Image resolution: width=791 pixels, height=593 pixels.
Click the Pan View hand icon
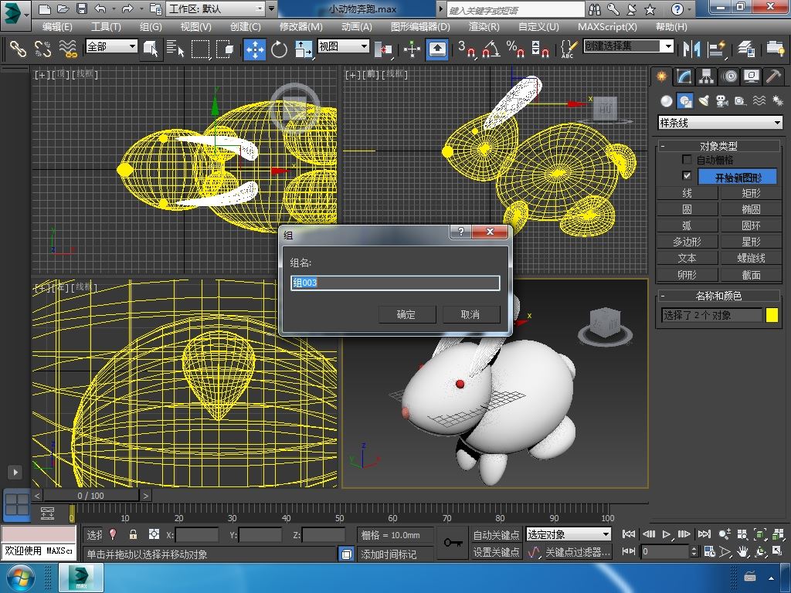coord(742,551)
